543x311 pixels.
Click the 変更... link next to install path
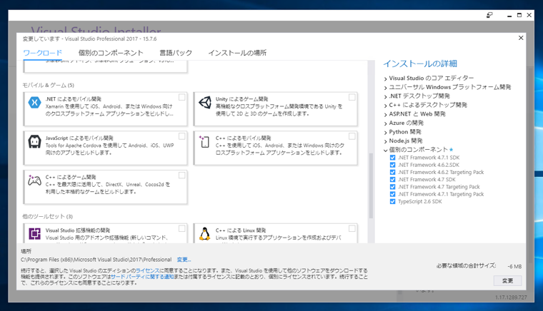coord(184,260)
